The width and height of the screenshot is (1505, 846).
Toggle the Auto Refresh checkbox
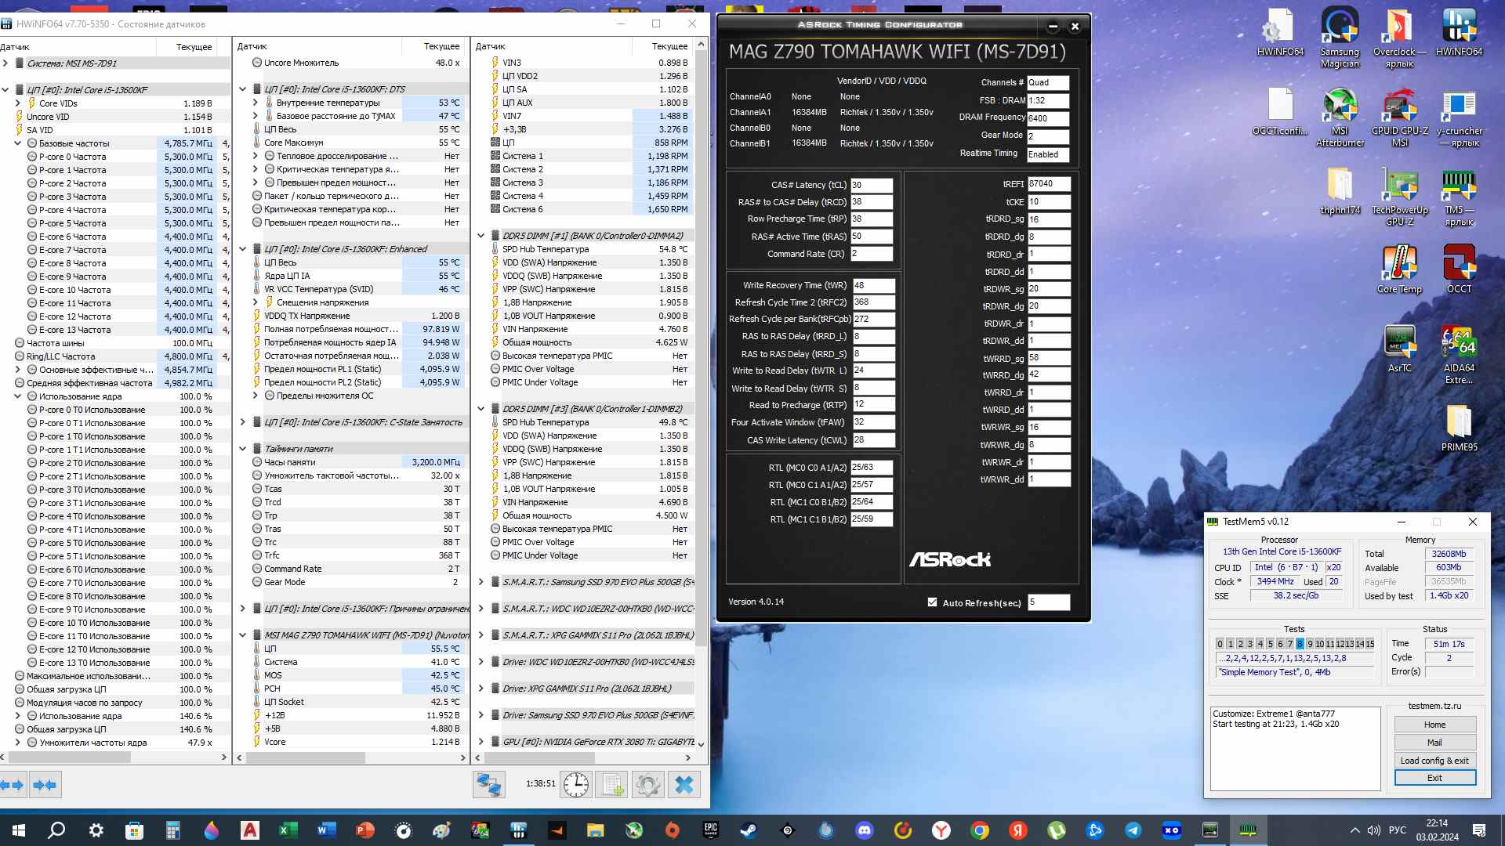932,602
